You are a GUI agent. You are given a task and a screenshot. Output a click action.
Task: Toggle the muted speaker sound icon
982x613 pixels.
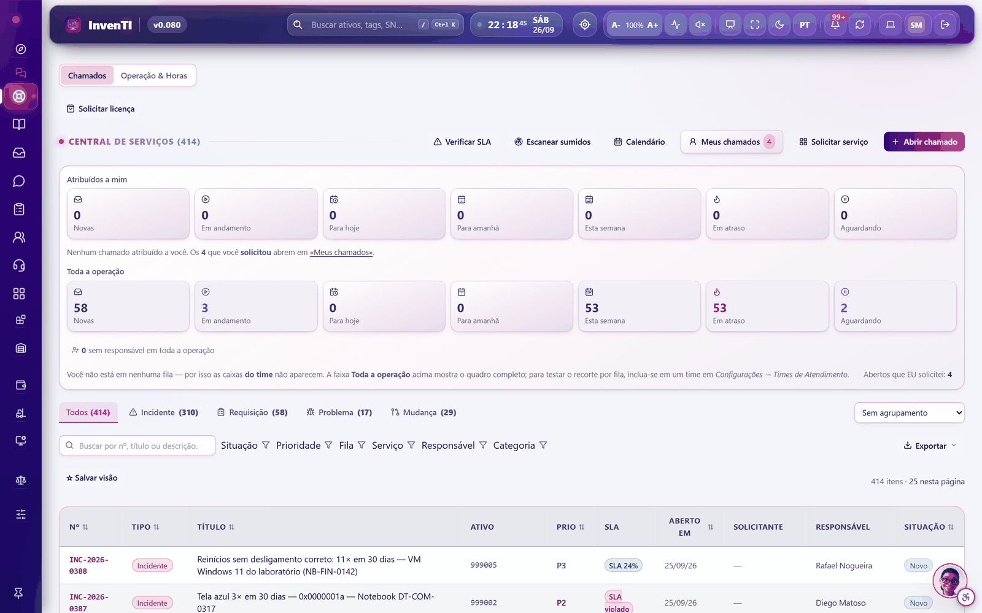click(x=700, y=25)
